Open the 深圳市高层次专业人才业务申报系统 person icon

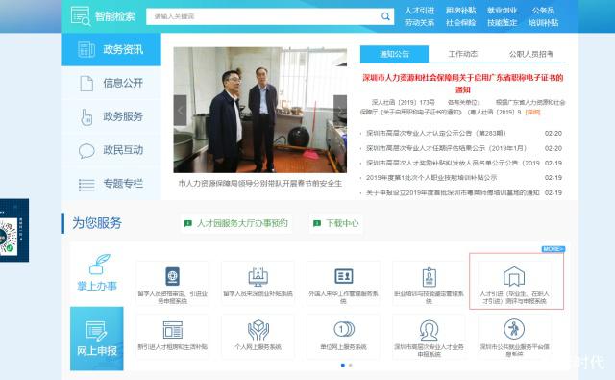[x=430, y=330]
